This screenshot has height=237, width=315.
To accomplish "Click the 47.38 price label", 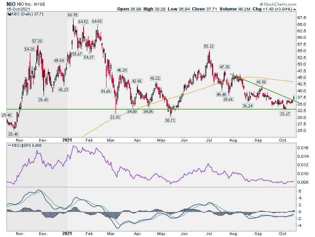I will [x=225, y=67].
